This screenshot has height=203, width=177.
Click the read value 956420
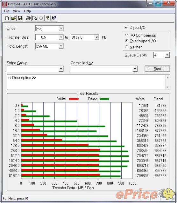tap(160, 166)
